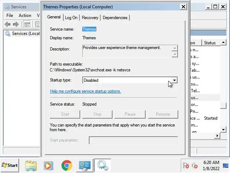
Task: Click the Themes display name text
Action: click(x=89, y=38)
